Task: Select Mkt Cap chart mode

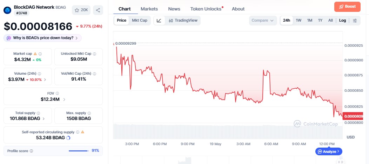Action: (140, 20)
